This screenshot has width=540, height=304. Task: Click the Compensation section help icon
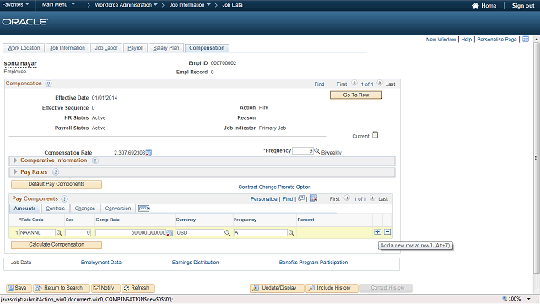(49, 84)
